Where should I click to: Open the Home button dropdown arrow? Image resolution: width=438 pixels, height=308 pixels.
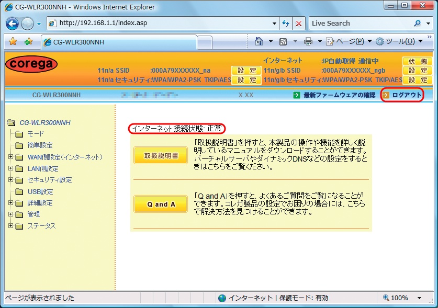tap(271, 41)
